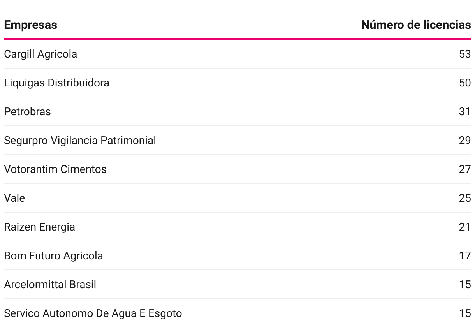Image resolution: width=475 pixels, height=331 pixels.
Task: Click the license count 53 for Cargill
Action: pyautogui.click(x=465, y=54)
